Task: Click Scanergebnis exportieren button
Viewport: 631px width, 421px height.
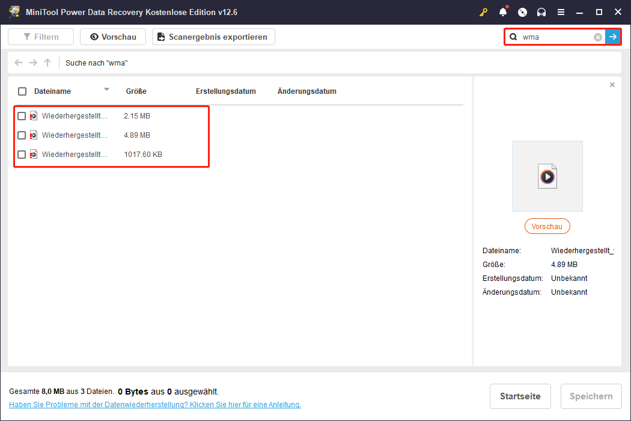Action: tap(213, 37)
